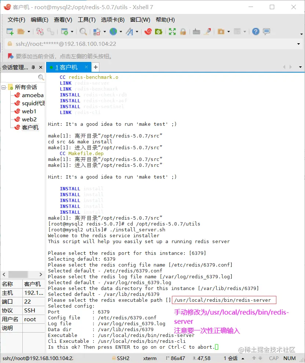Select the amoeba session

tap(32, 95)
